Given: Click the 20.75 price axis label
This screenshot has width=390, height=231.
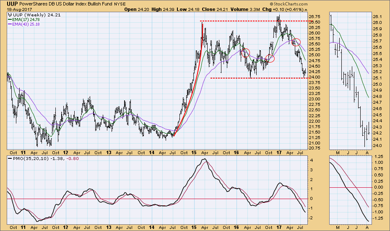Looking at the screenshot, I should 314,148.
